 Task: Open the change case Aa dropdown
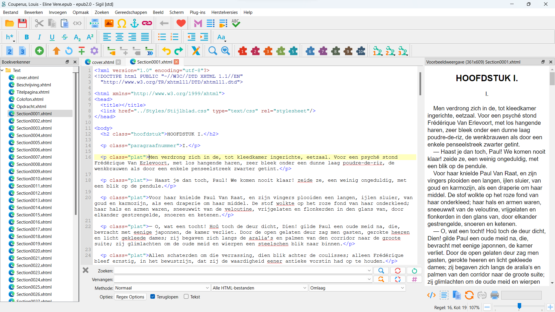(222, 37)
